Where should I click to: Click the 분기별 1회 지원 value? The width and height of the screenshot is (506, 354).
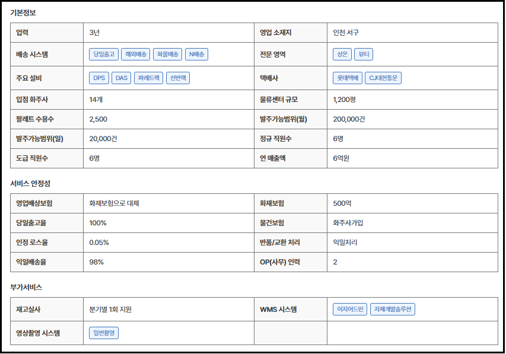pyautogui.click(x=110, y=310)
